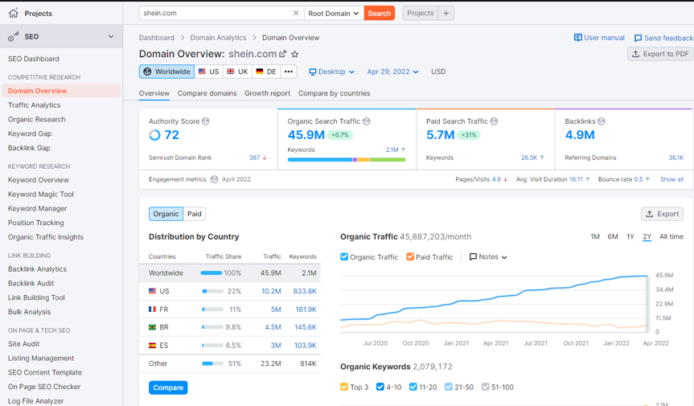Toggle the Paid Traffic checkbox
Screen dimensions: 694x406
[410, 256]
